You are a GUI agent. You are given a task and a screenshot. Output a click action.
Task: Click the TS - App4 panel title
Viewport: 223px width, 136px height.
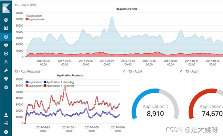click(135, 71)
